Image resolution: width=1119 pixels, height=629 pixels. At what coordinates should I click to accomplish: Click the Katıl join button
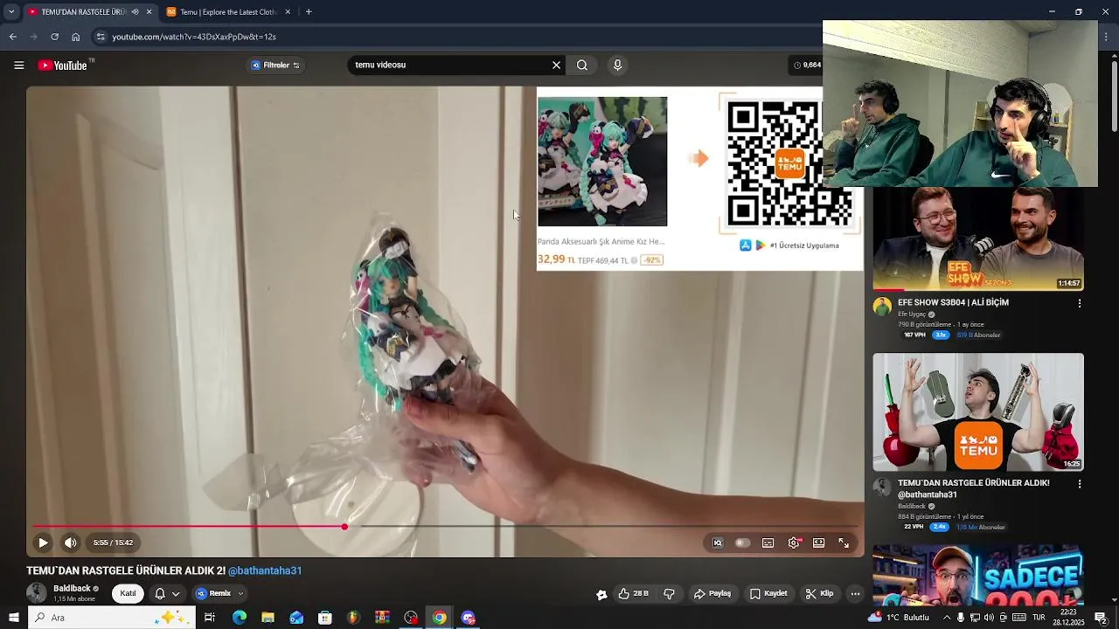[x=128, y=593]
